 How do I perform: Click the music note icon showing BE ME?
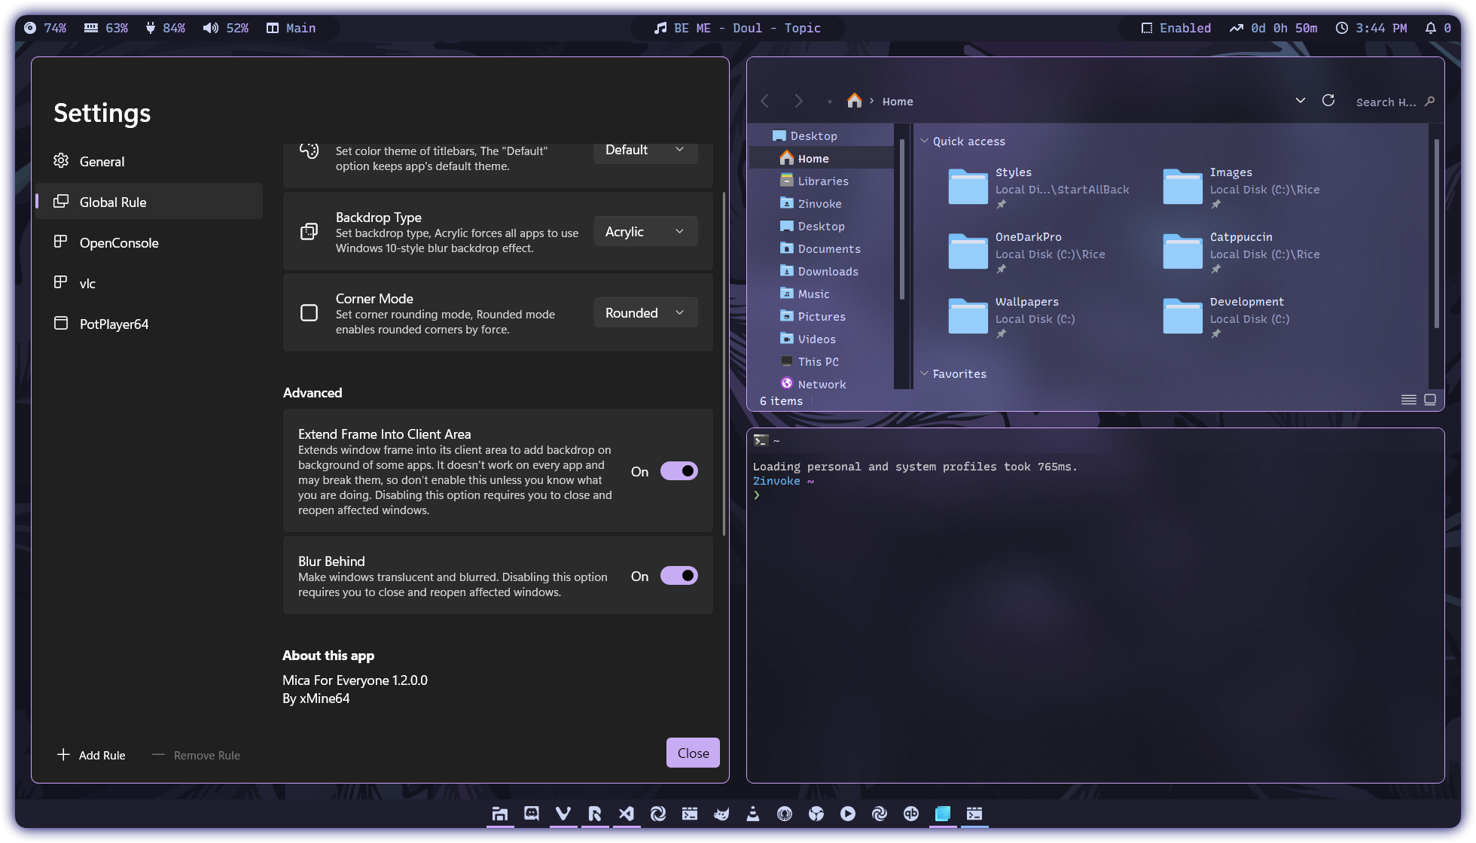pyautogui.click(x=660, y=28)
